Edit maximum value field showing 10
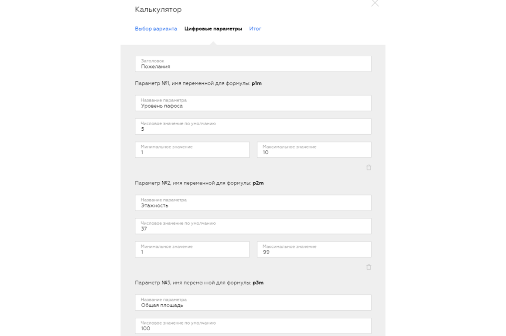 tap(314, 149)
